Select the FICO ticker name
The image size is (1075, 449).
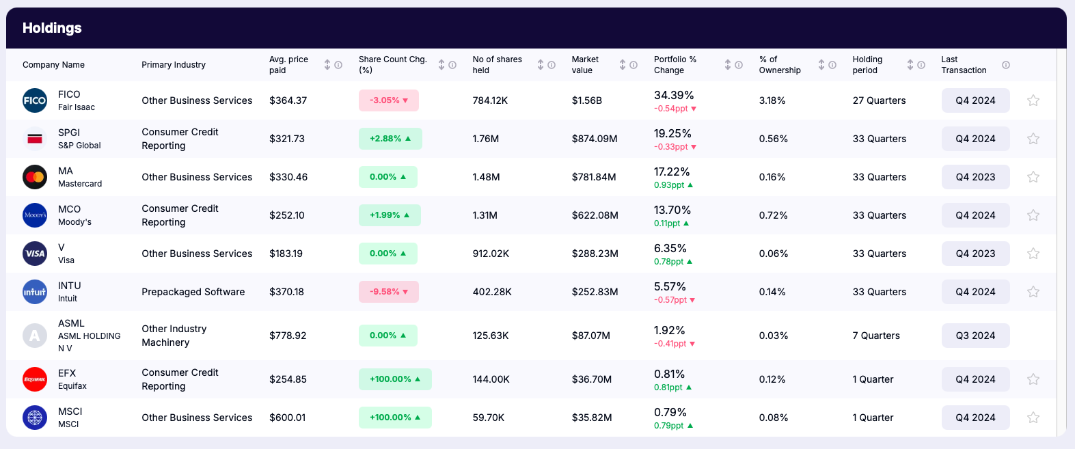pos(69,94)
